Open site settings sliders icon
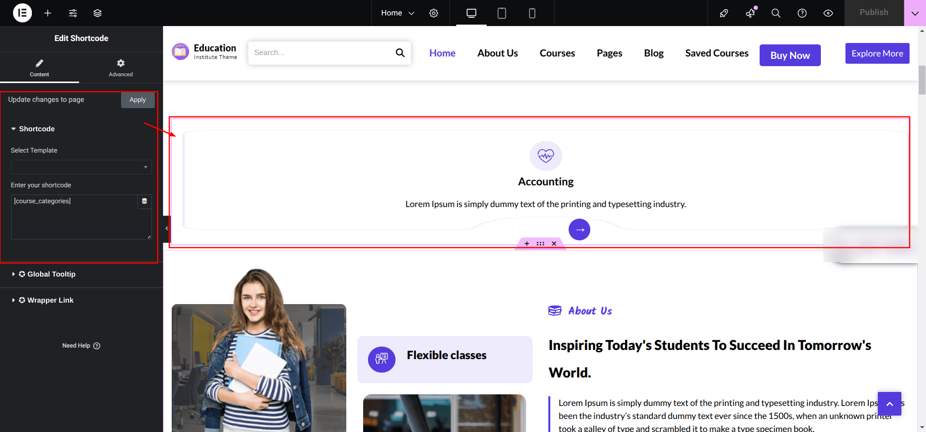 click(73, 13)
